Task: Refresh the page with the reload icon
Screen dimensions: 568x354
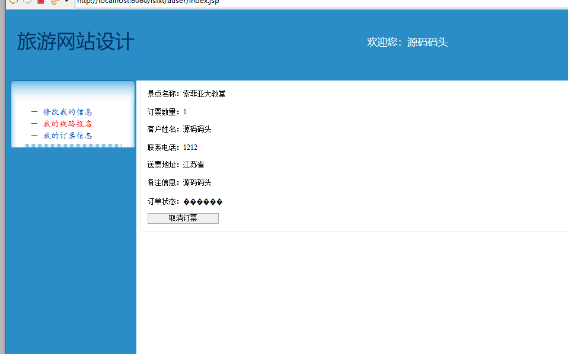Action: [x=53, y=2]
